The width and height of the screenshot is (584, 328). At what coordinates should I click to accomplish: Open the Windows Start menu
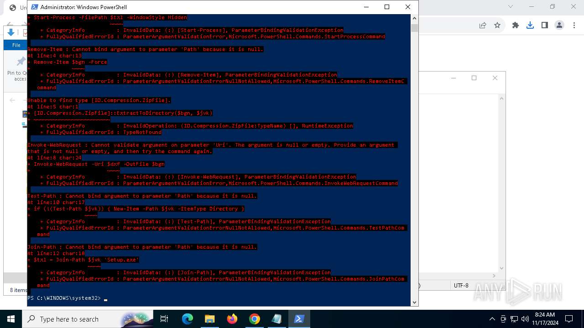point(11,319)
